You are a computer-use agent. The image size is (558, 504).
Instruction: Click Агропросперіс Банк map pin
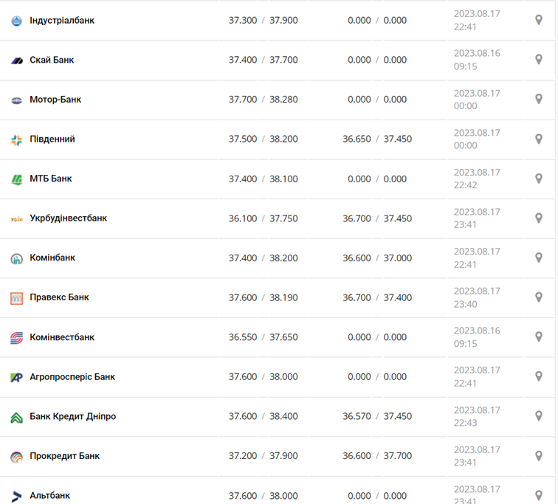coord(539,376)
